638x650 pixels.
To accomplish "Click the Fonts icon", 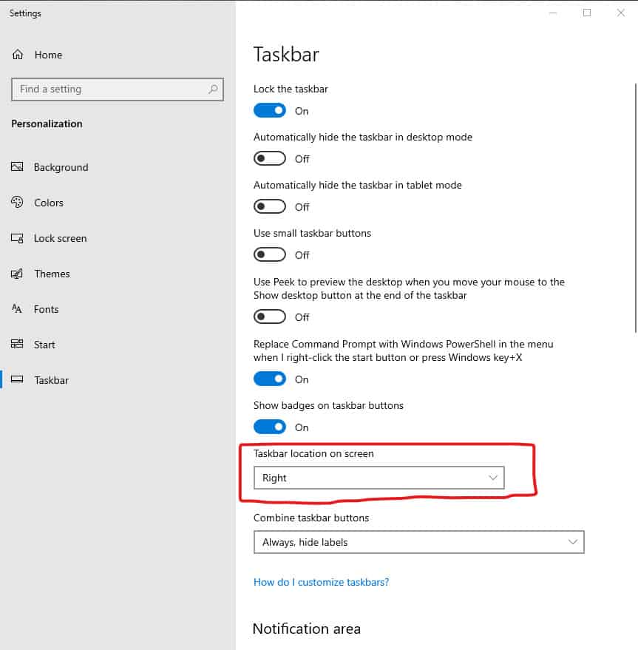I will pyautogui.click(x=17, y=309).
